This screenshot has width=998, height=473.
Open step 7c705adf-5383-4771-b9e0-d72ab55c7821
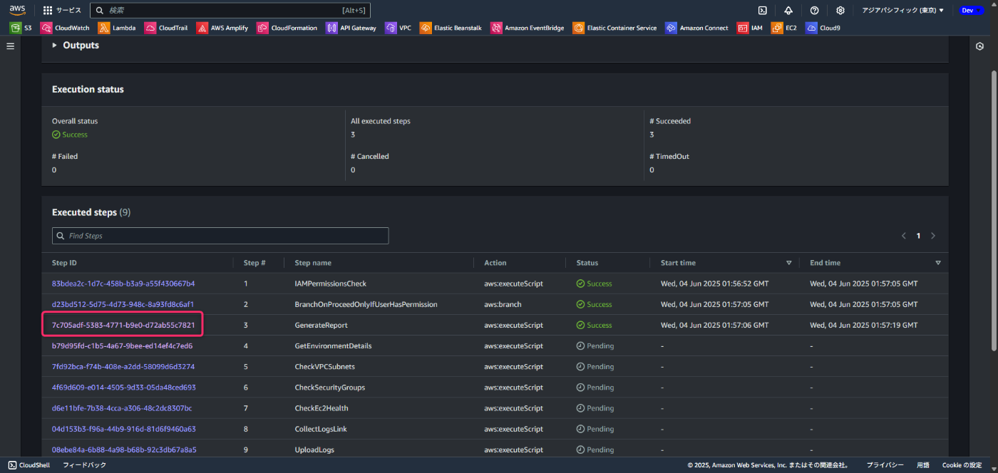coord(123,325)
